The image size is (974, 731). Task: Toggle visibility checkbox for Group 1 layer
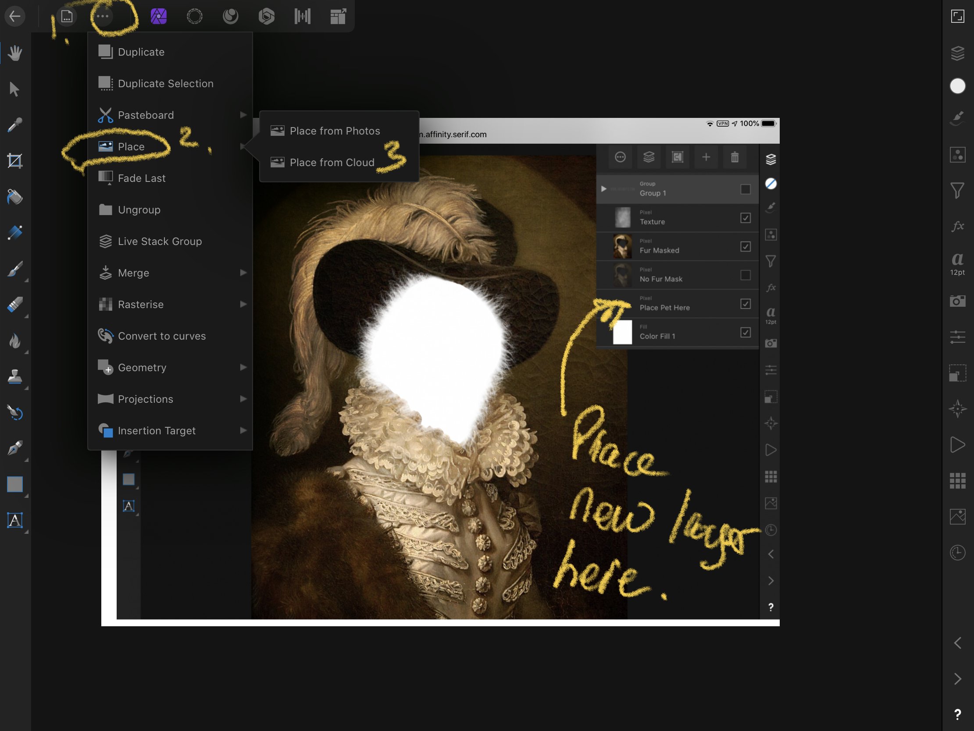(x=745, y=189)
